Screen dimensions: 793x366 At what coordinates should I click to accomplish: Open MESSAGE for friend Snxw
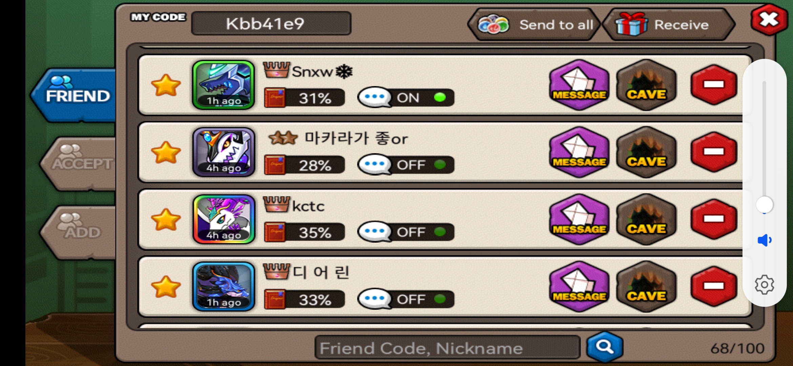tap(579, 85)
